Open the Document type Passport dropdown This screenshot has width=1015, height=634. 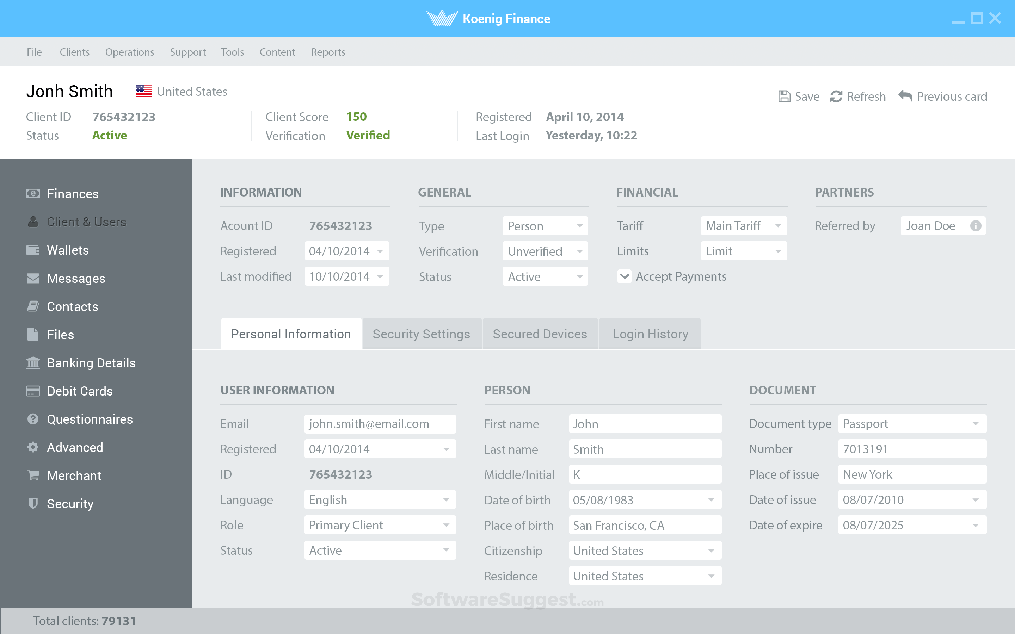point(912,424)
